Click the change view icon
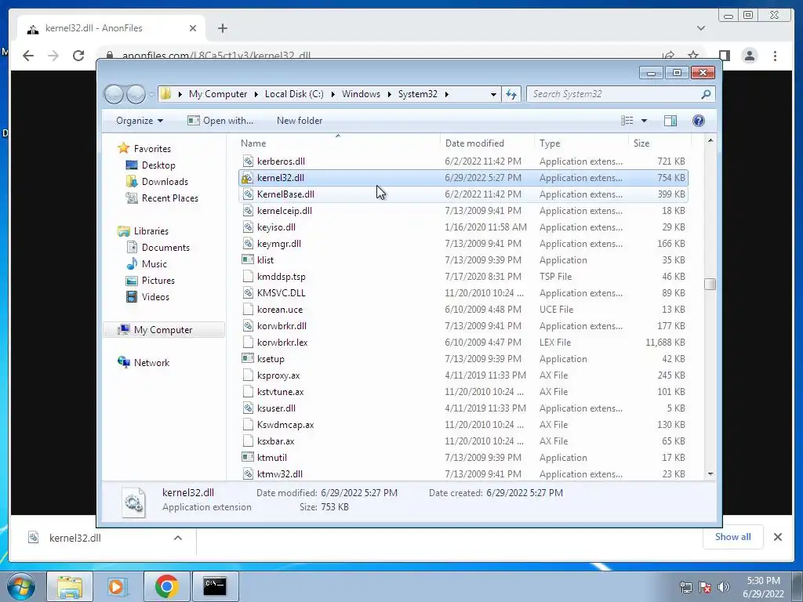Viewport: 803px width, 602px height. 627,121
